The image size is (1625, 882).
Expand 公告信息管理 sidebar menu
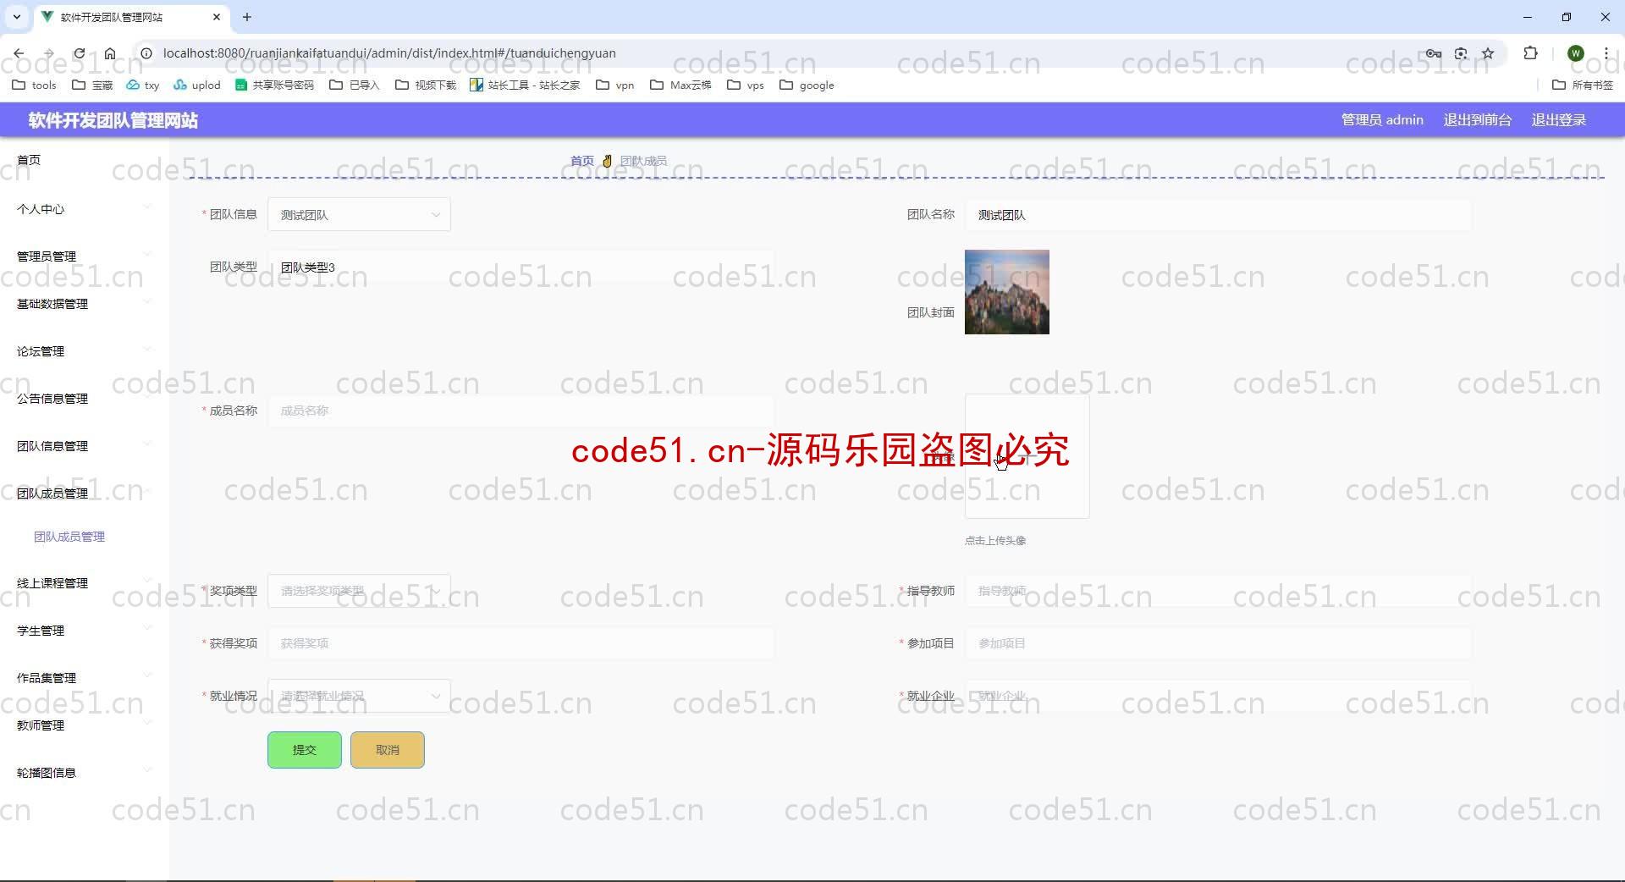(x=85, y=399)
